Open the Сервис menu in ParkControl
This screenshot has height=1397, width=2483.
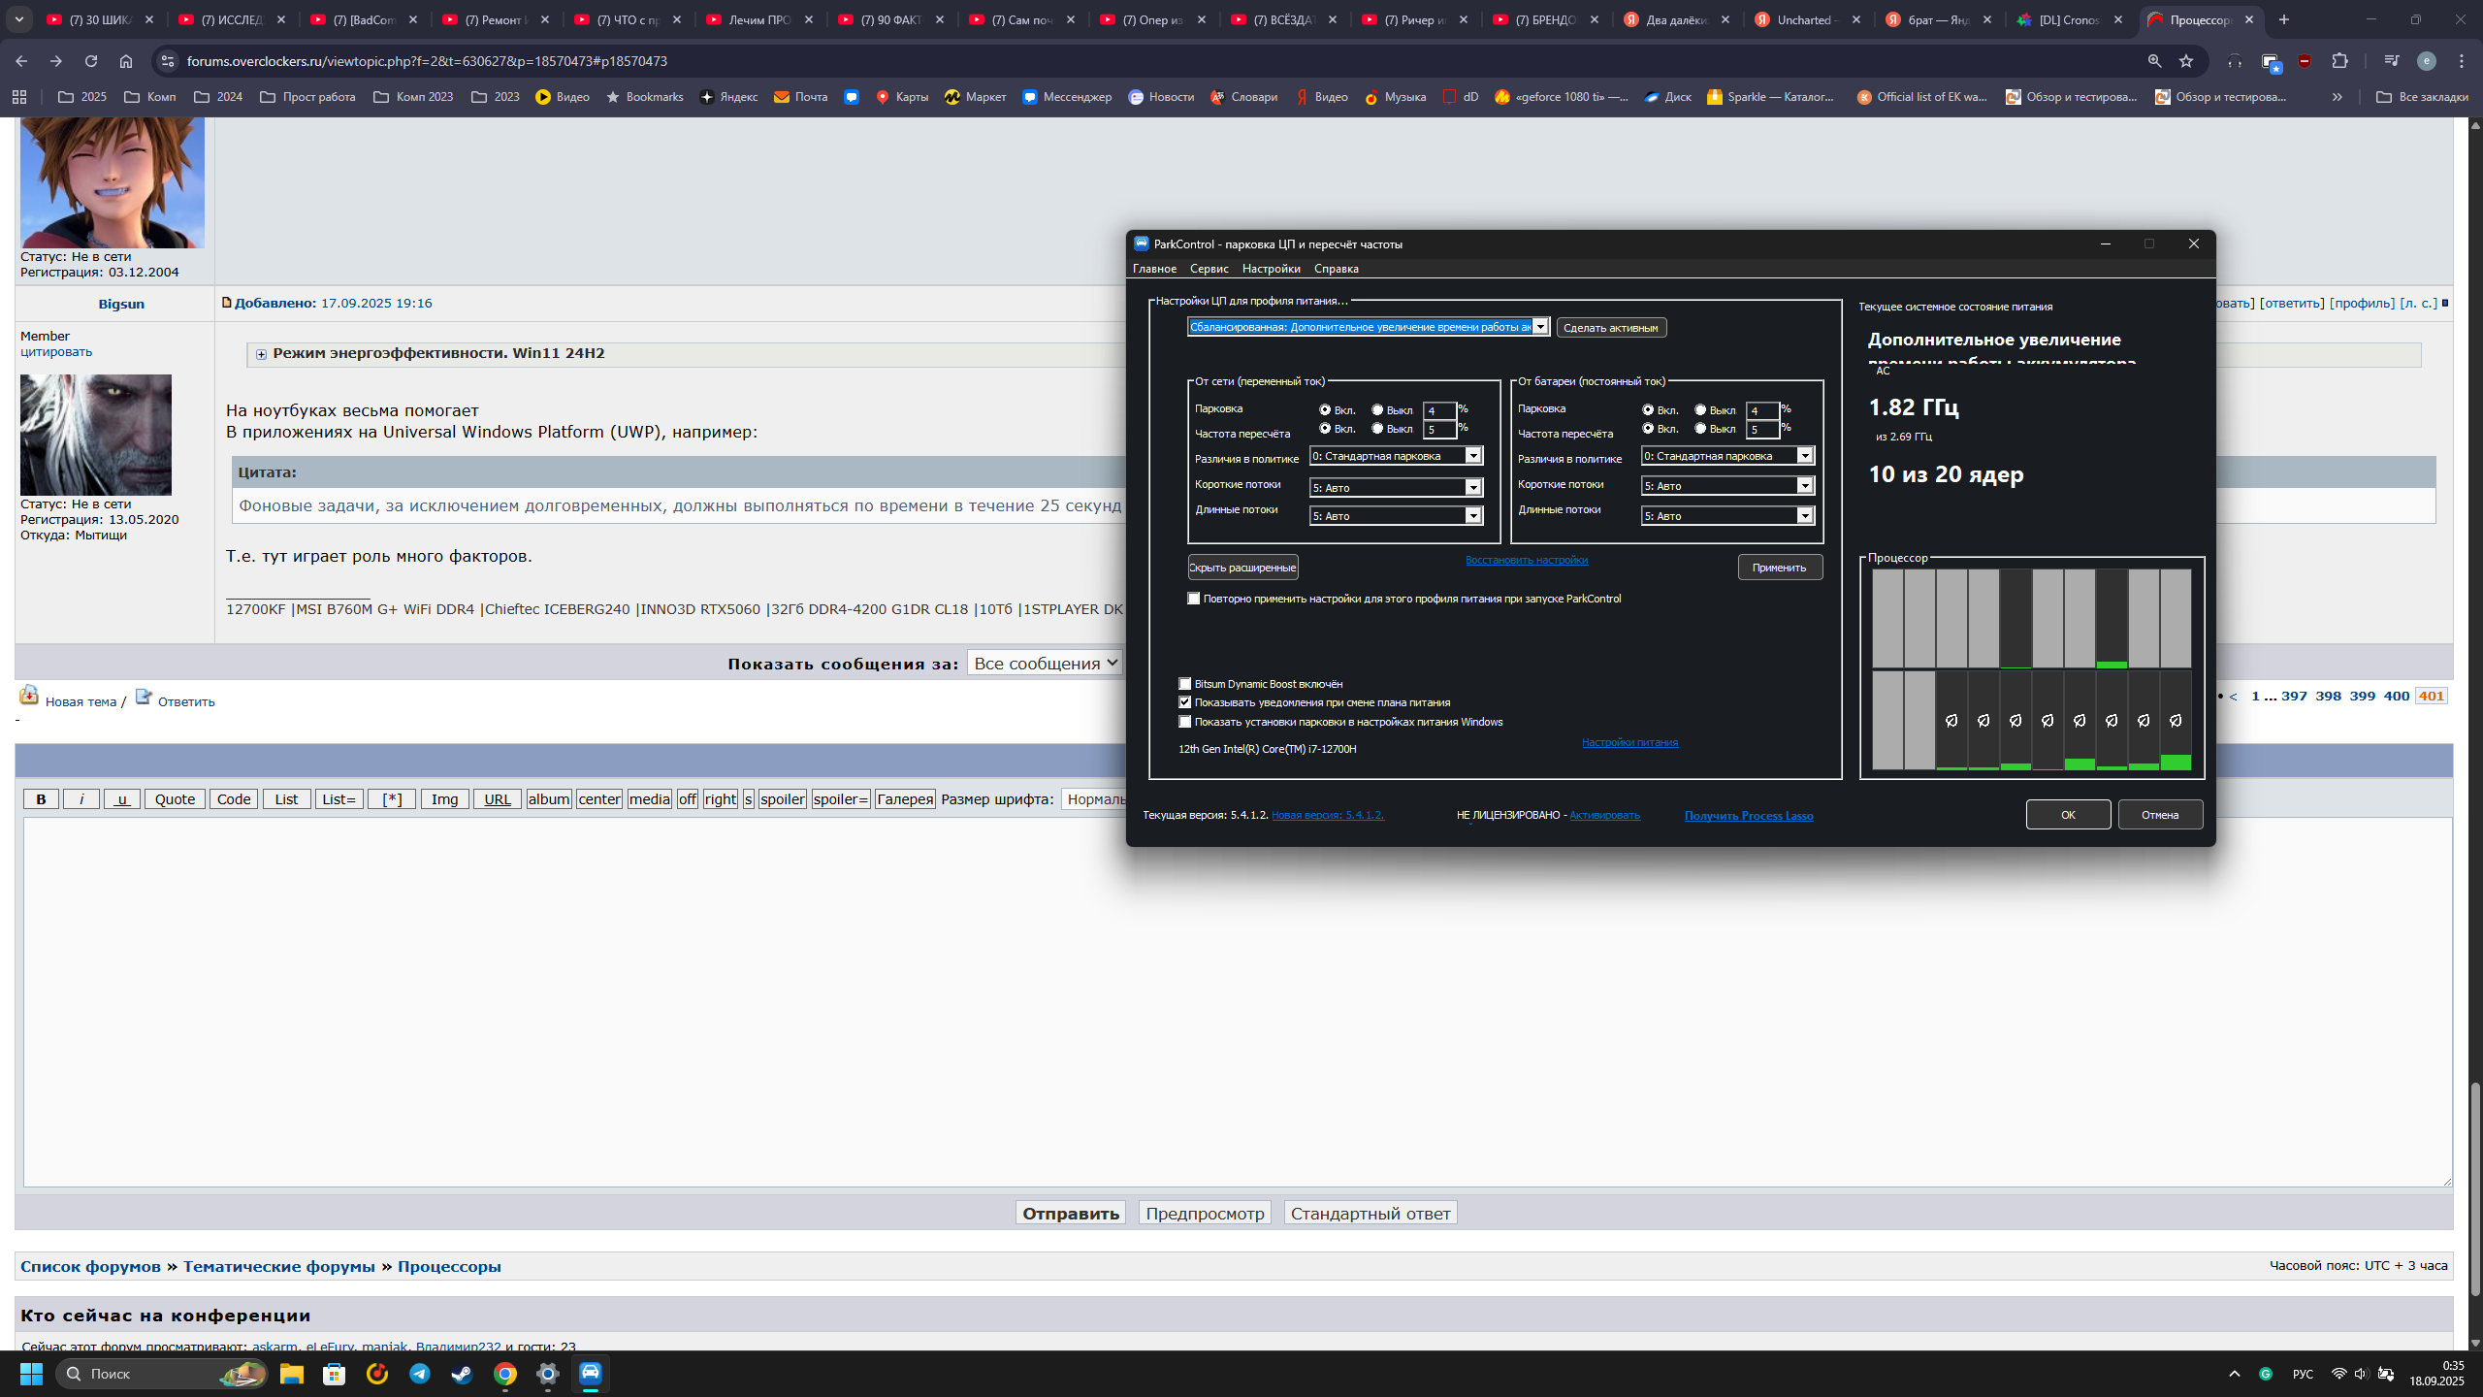click(1209, 269)
